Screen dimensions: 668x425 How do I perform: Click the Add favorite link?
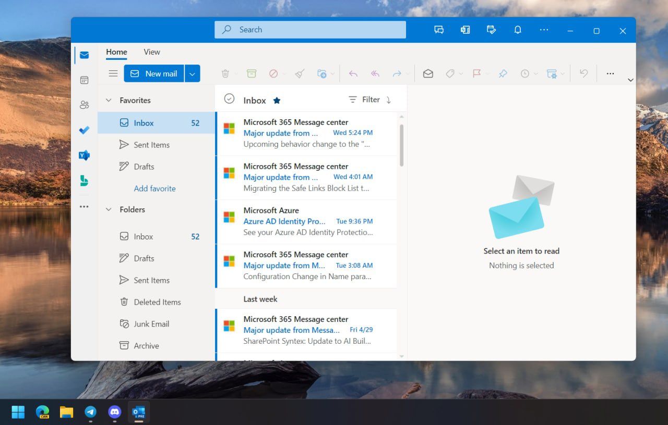pyautogui.click(x=154, y=188)
